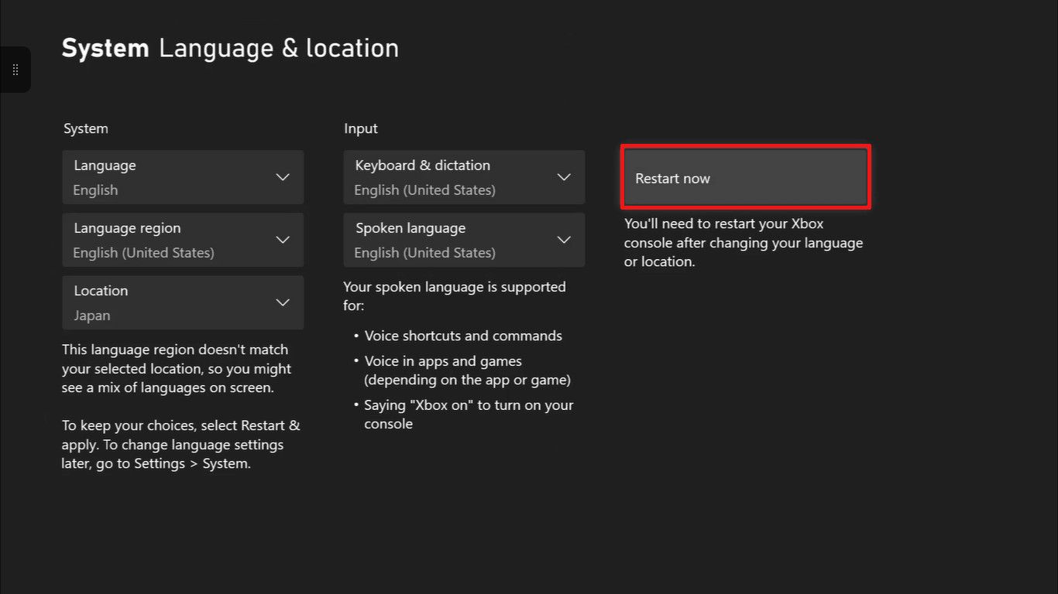The height and width of the screenshot is (594, 1058).
Task: Click the System column heading
Action: click(86, 128)
